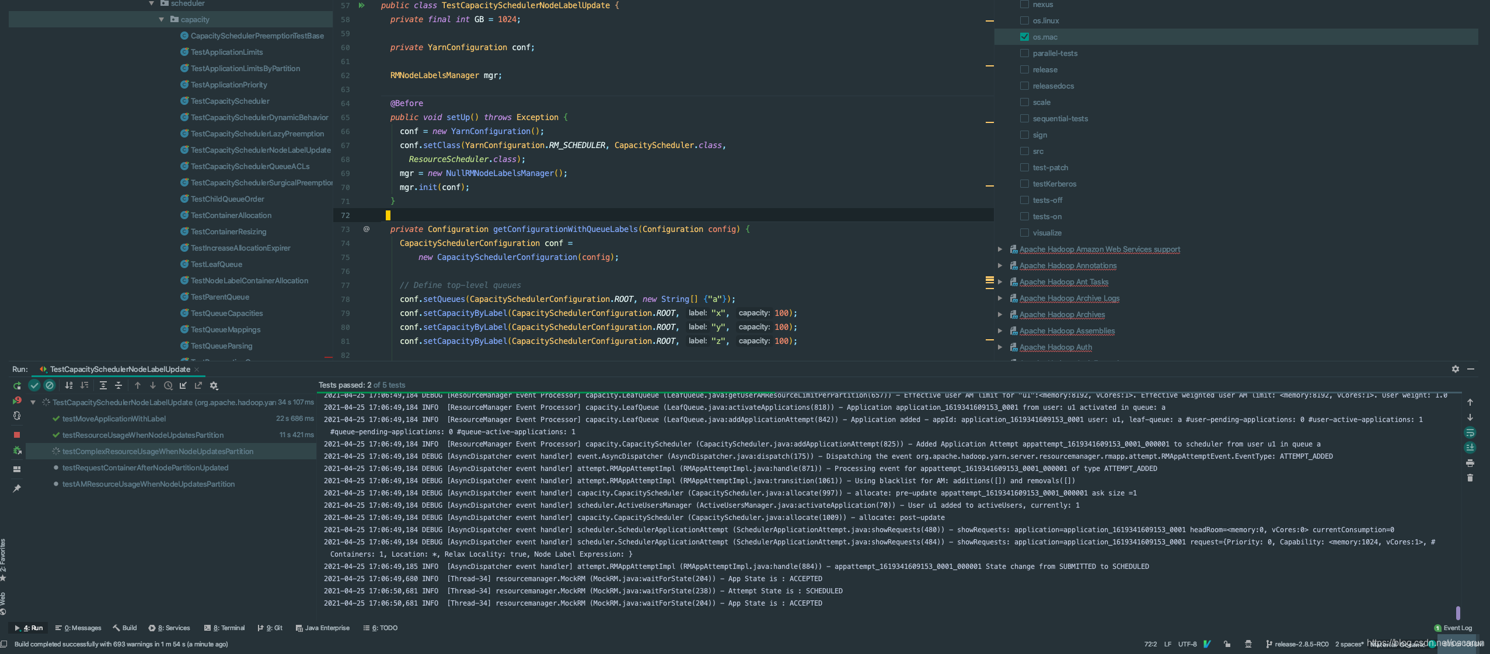Click the Restore Layout icon in Run panel
1490x654 pixels.
click(x=17, y=469)
